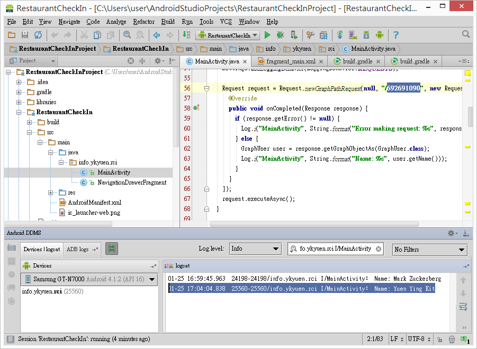Toggle the read-only lock icon in status bar
Viewport: 477px width, 349px height.
tap(438, 338)
